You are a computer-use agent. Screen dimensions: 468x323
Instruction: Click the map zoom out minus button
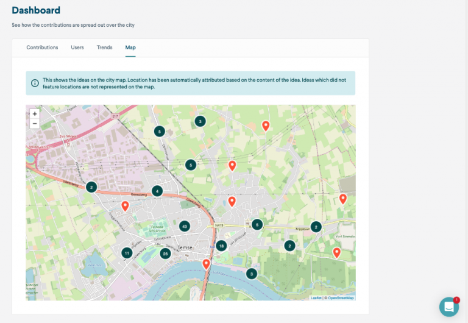point(35,123)
